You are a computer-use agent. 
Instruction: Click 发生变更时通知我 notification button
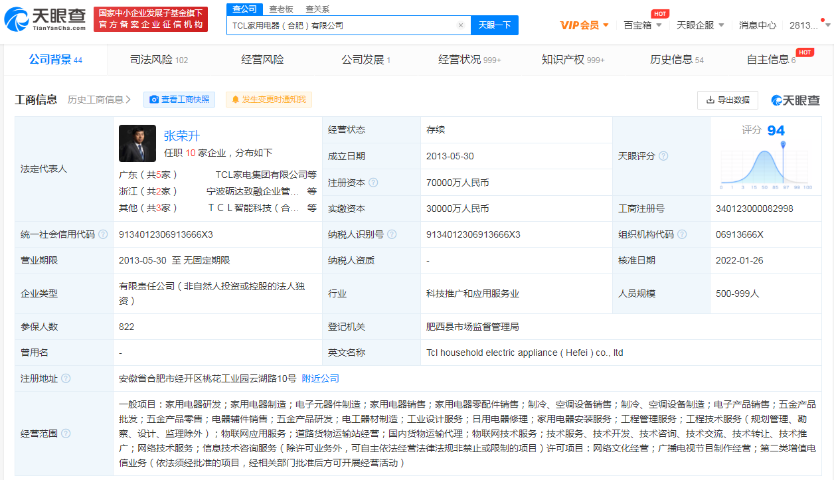coord(269,100)
